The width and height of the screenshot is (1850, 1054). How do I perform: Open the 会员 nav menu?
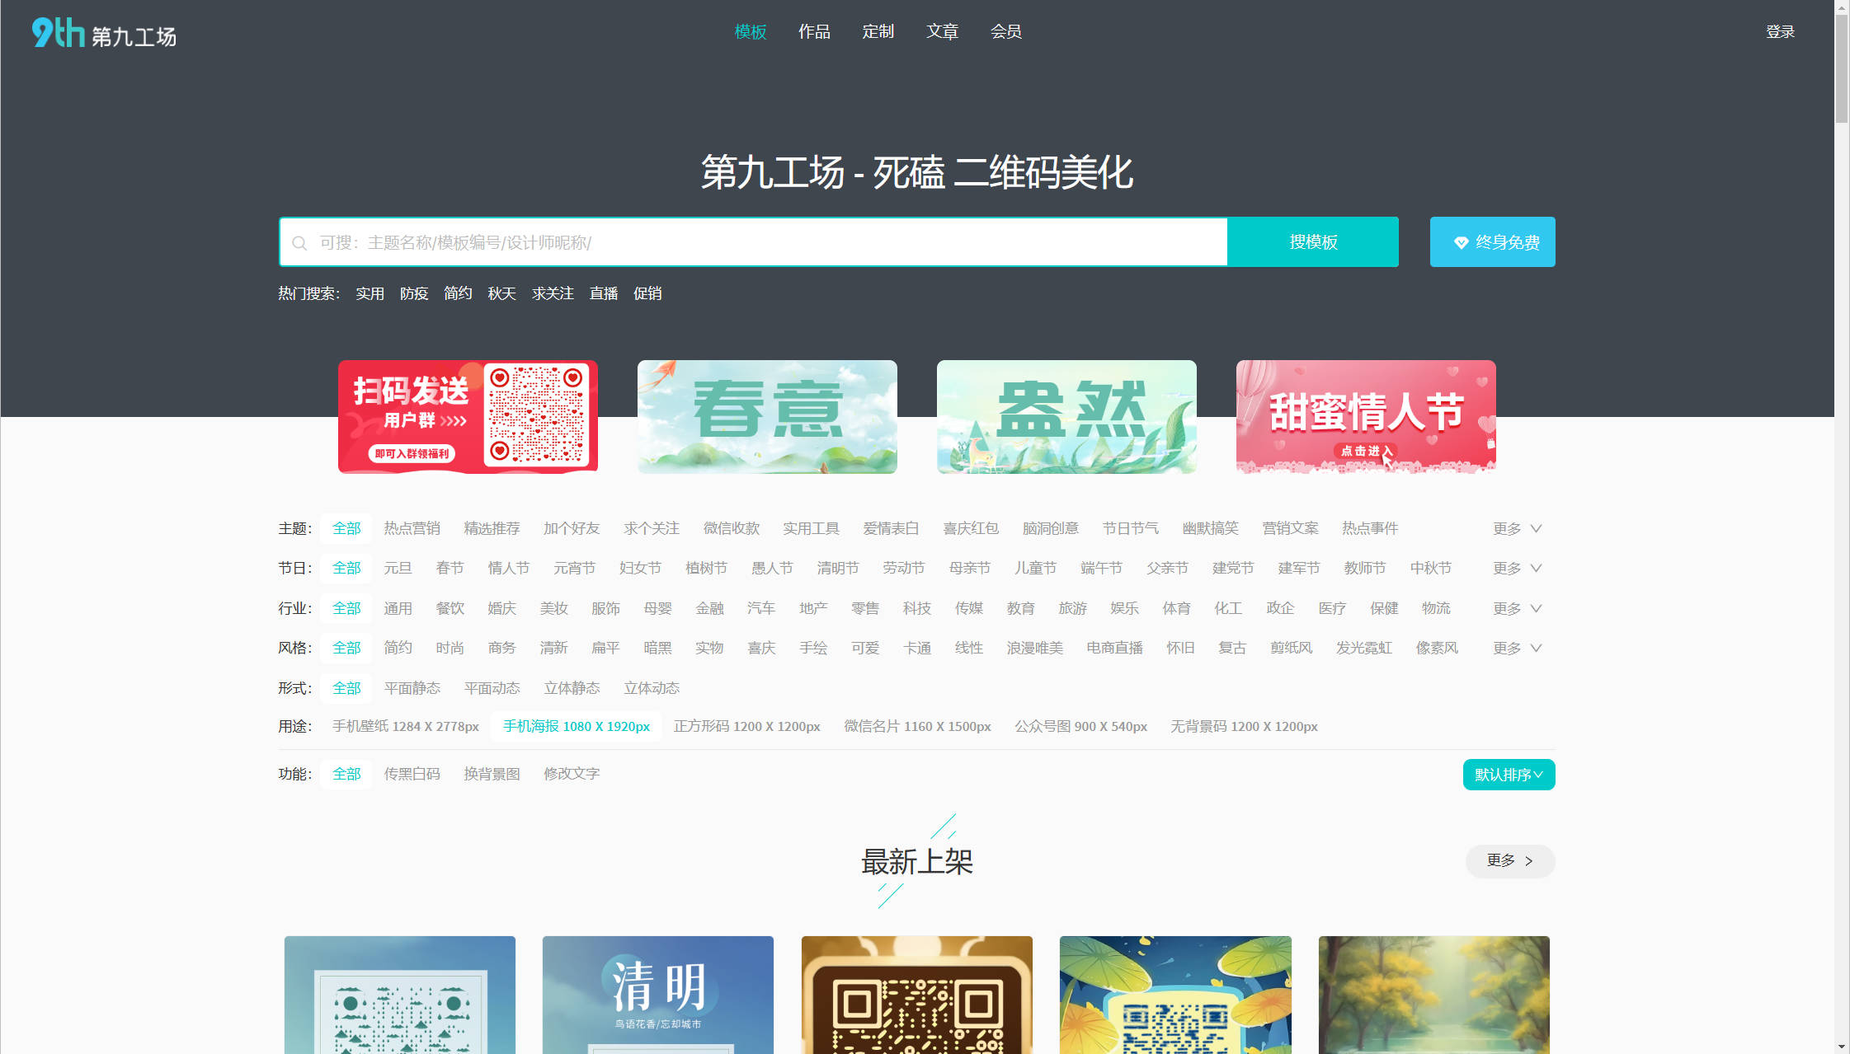click(x=1005, y=32)
